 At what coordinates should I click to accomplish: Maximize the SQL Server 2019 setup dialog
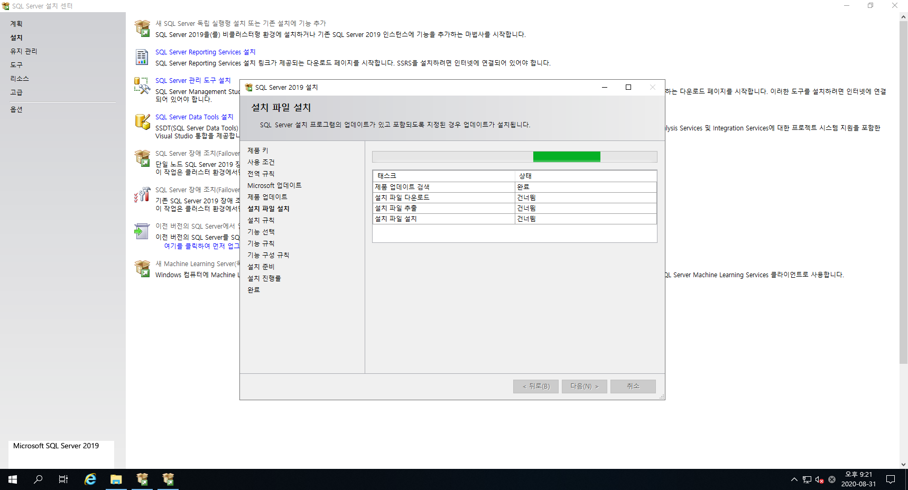click(x=628, y=87)
